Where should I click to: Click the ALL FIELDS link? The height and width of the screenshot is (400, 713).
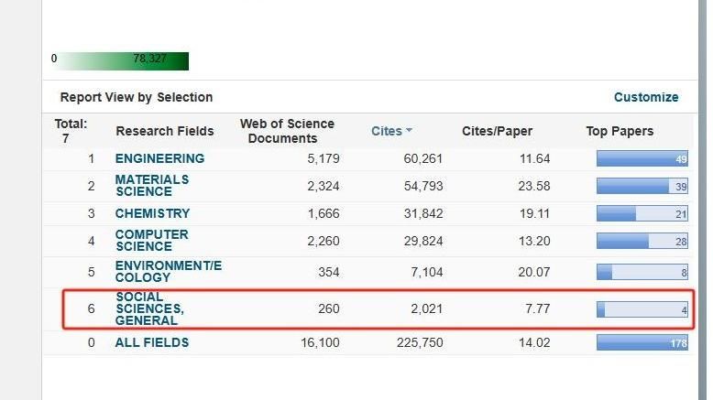[x=152, y=342]
